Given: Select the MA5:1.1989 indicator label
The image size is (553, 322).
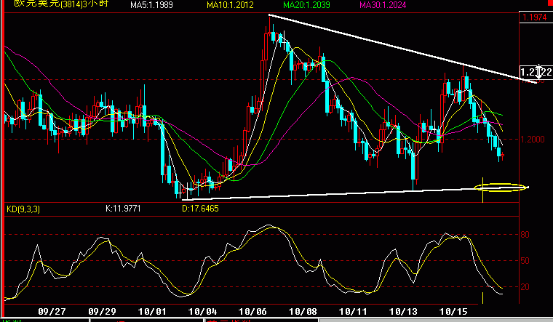Looking at the screenshot, I should coord(151,5).
